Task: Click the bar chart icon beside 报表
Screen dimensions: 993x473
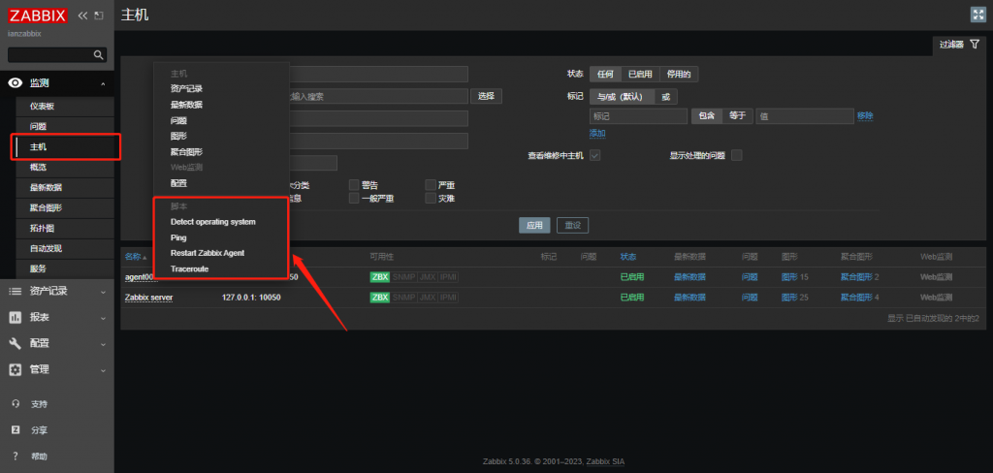Action: click(16, 317)
